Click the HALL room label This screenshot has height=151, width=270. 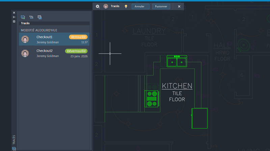[x=222, y=46]
